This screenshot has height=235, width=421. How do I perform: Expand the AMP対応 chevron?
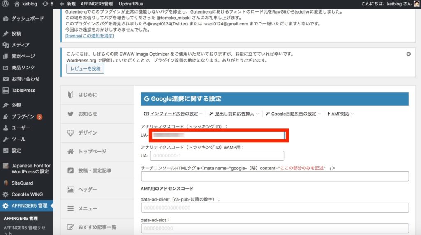tap(352, 114)
